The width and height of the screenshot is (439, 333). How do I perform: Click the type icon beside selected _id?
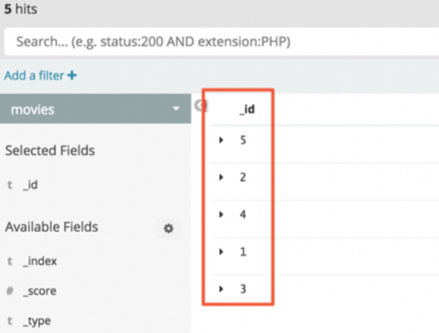pos(10,185)
